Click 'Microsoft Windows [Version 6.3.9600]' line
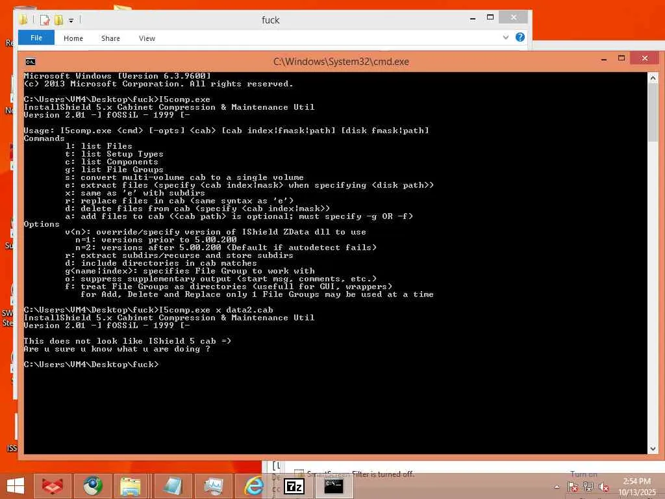 (x=117, y=76)
